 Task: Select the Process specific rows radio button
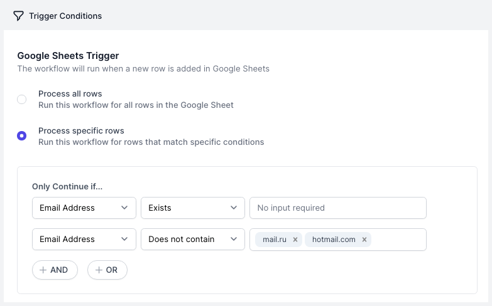[x=21, y=135]
